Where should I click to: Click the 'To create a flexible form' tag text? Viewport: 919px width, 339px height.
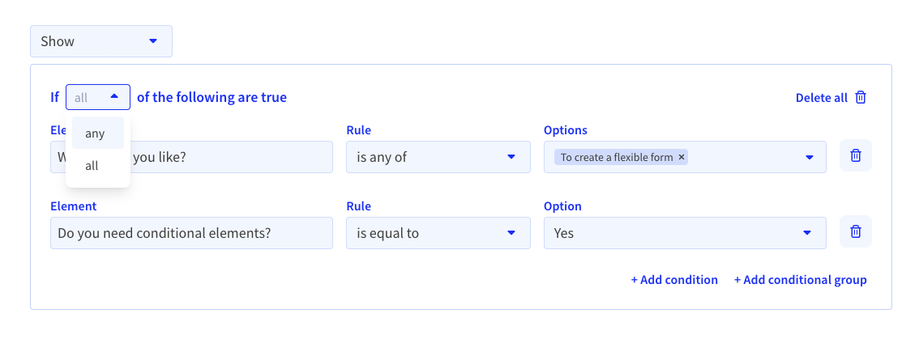pyautogui.click(x=617, y=157)
